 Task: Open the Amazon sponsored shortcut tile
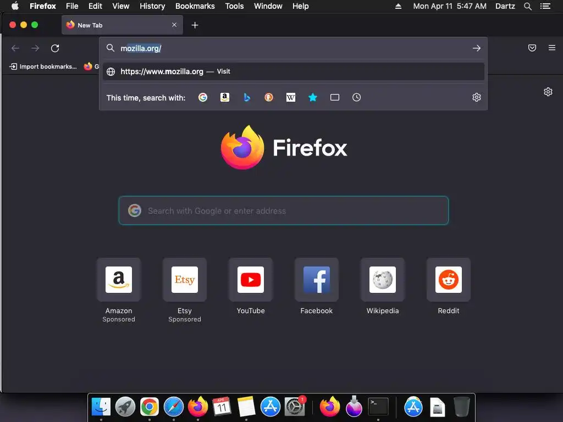(x=119, y=280)
